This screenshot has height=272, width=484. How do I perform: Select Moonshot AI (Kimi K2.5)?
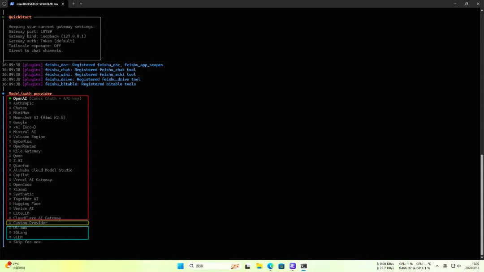tap(37, 117)
